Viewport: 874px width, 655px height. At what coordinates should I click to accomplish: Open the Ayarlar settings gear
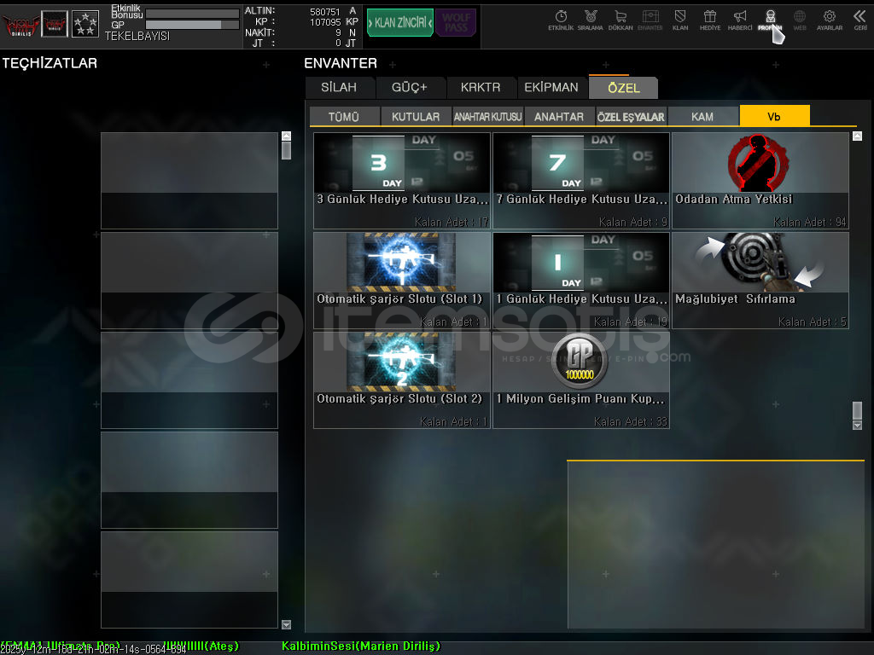click(829, 19)
